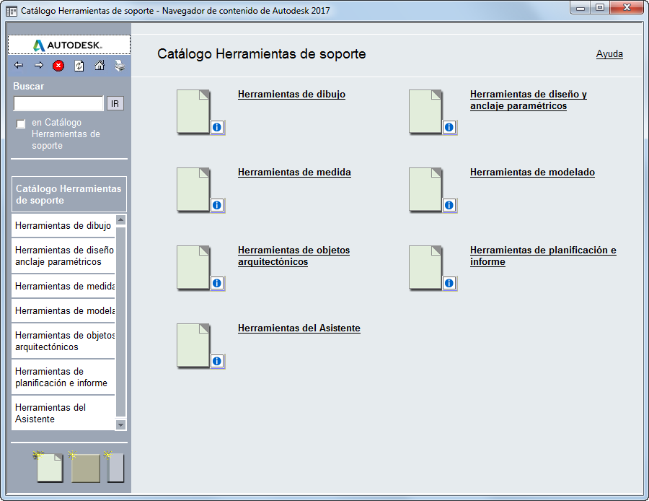Click the sidebar category list scrollbar thumb
Viewport: 649px width, 501px height.
pyautogui.click(x=121, y=321)
